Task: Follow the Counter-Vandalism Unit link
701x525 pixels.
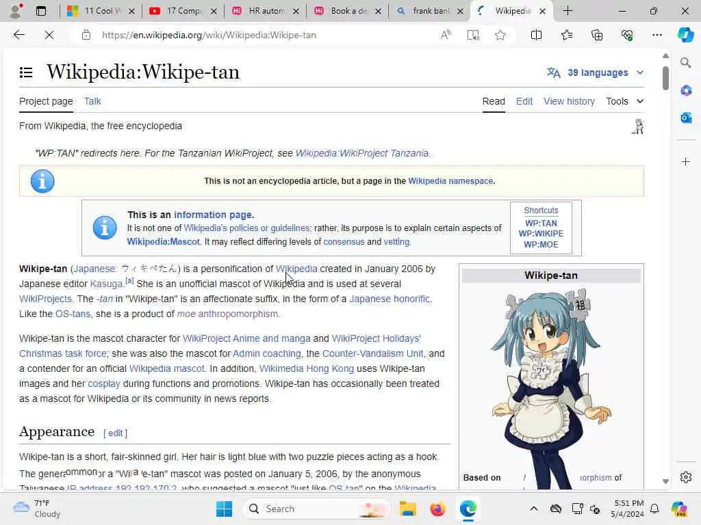Action: point(373,353)
